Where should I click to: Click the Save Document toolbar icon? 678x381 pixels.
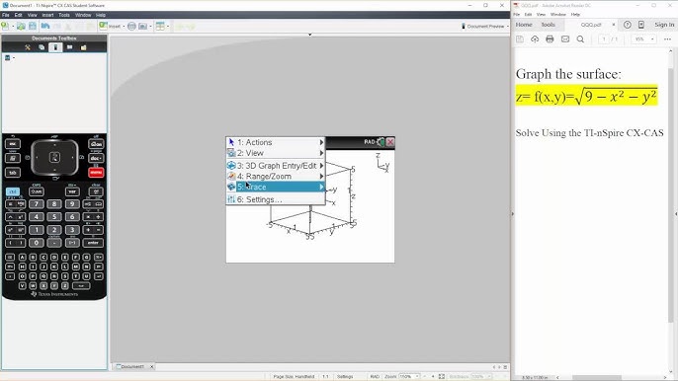(33, 26)
